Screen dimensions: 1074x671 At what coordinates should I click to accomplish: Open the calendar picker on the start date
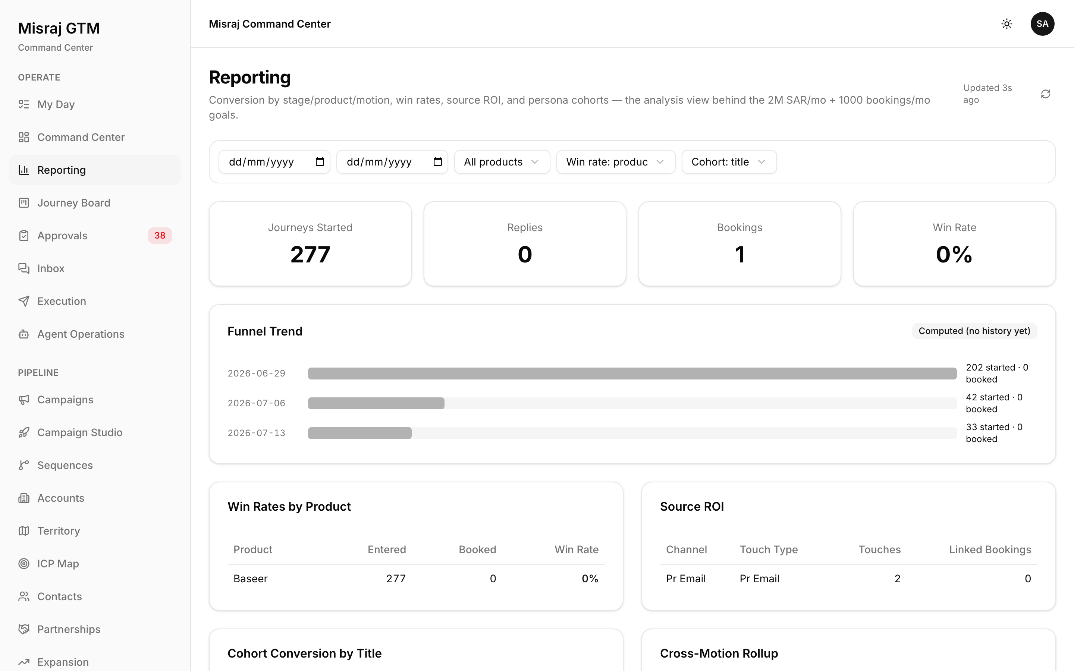pos(320,161)
